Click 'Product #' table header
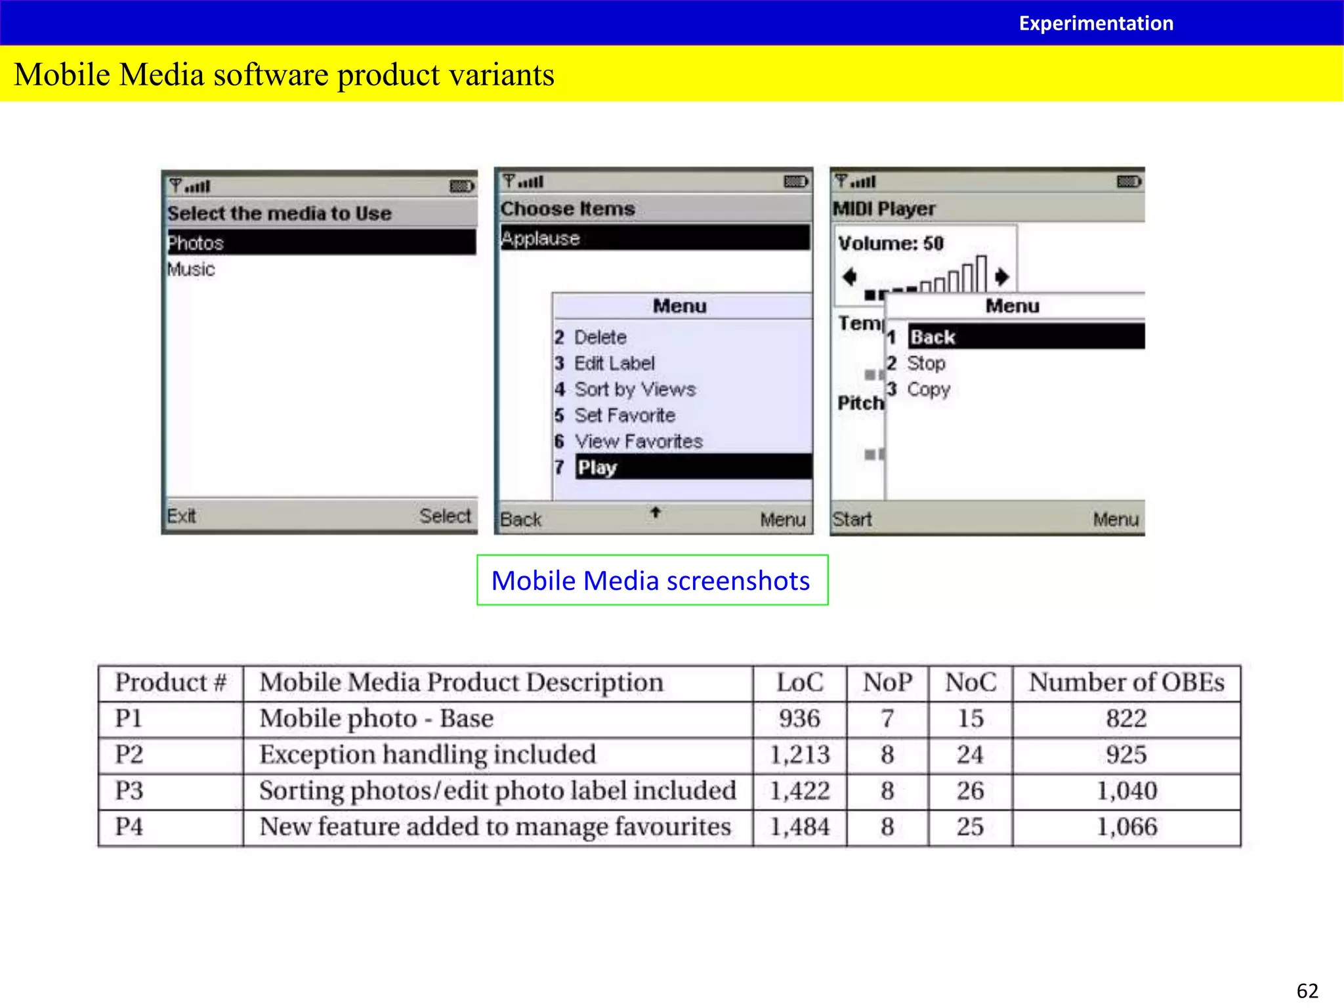 (171, 682)
